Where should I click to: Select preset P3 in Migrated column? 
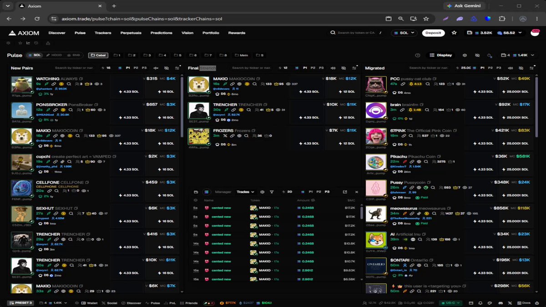click(499, 68)
